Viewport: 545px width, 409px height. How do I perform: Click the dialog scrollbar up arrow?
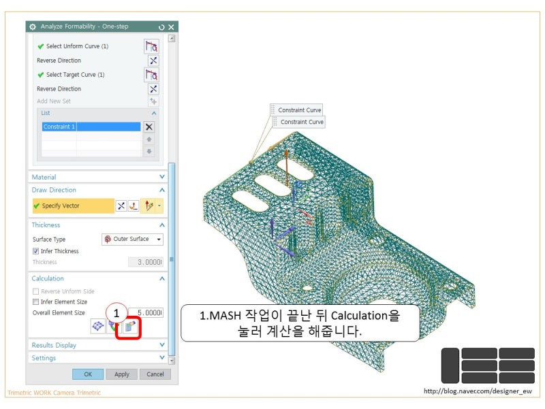pos(172,39)
